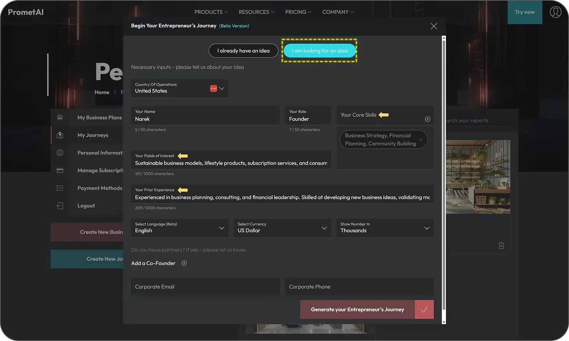569x341 pixels.
Task: Select the "I already have an idea" option
Action: pyautogui.click(x=243, y=51)
